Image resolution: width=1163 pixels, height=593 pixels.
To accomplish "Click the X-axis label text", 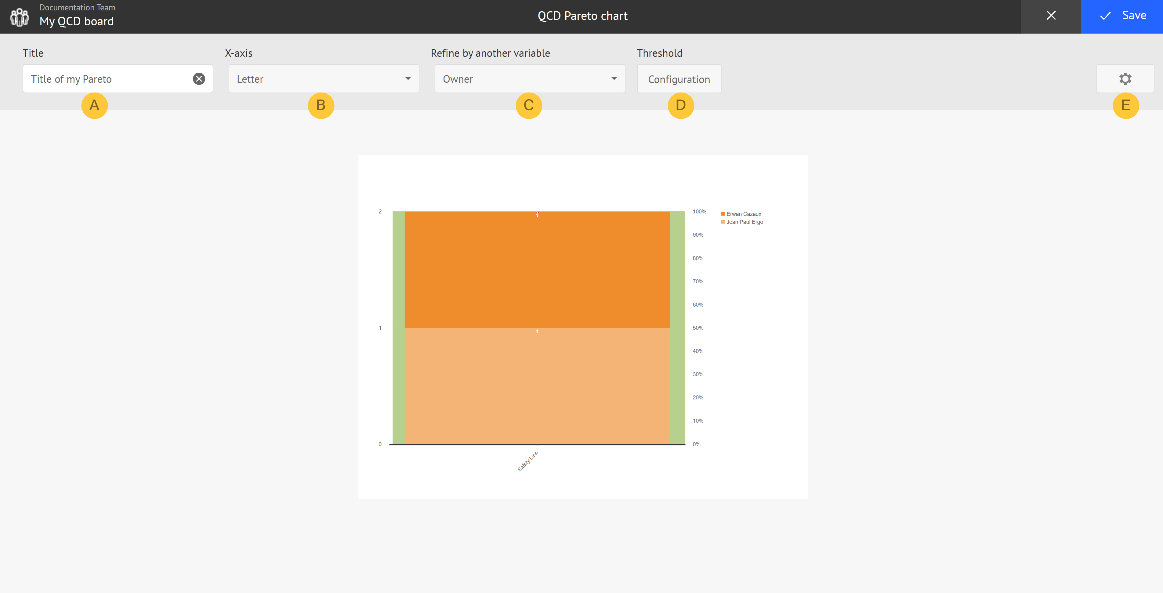I will pos(238,53).
